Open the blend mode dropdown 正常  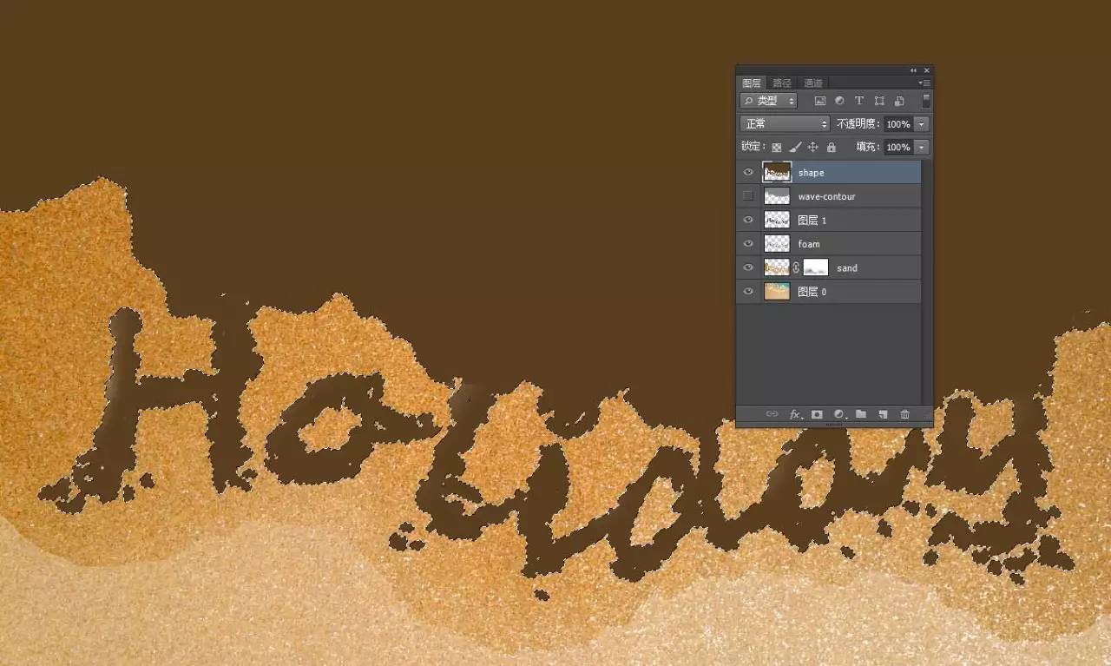pyautogui.click(x=786, y=124)
